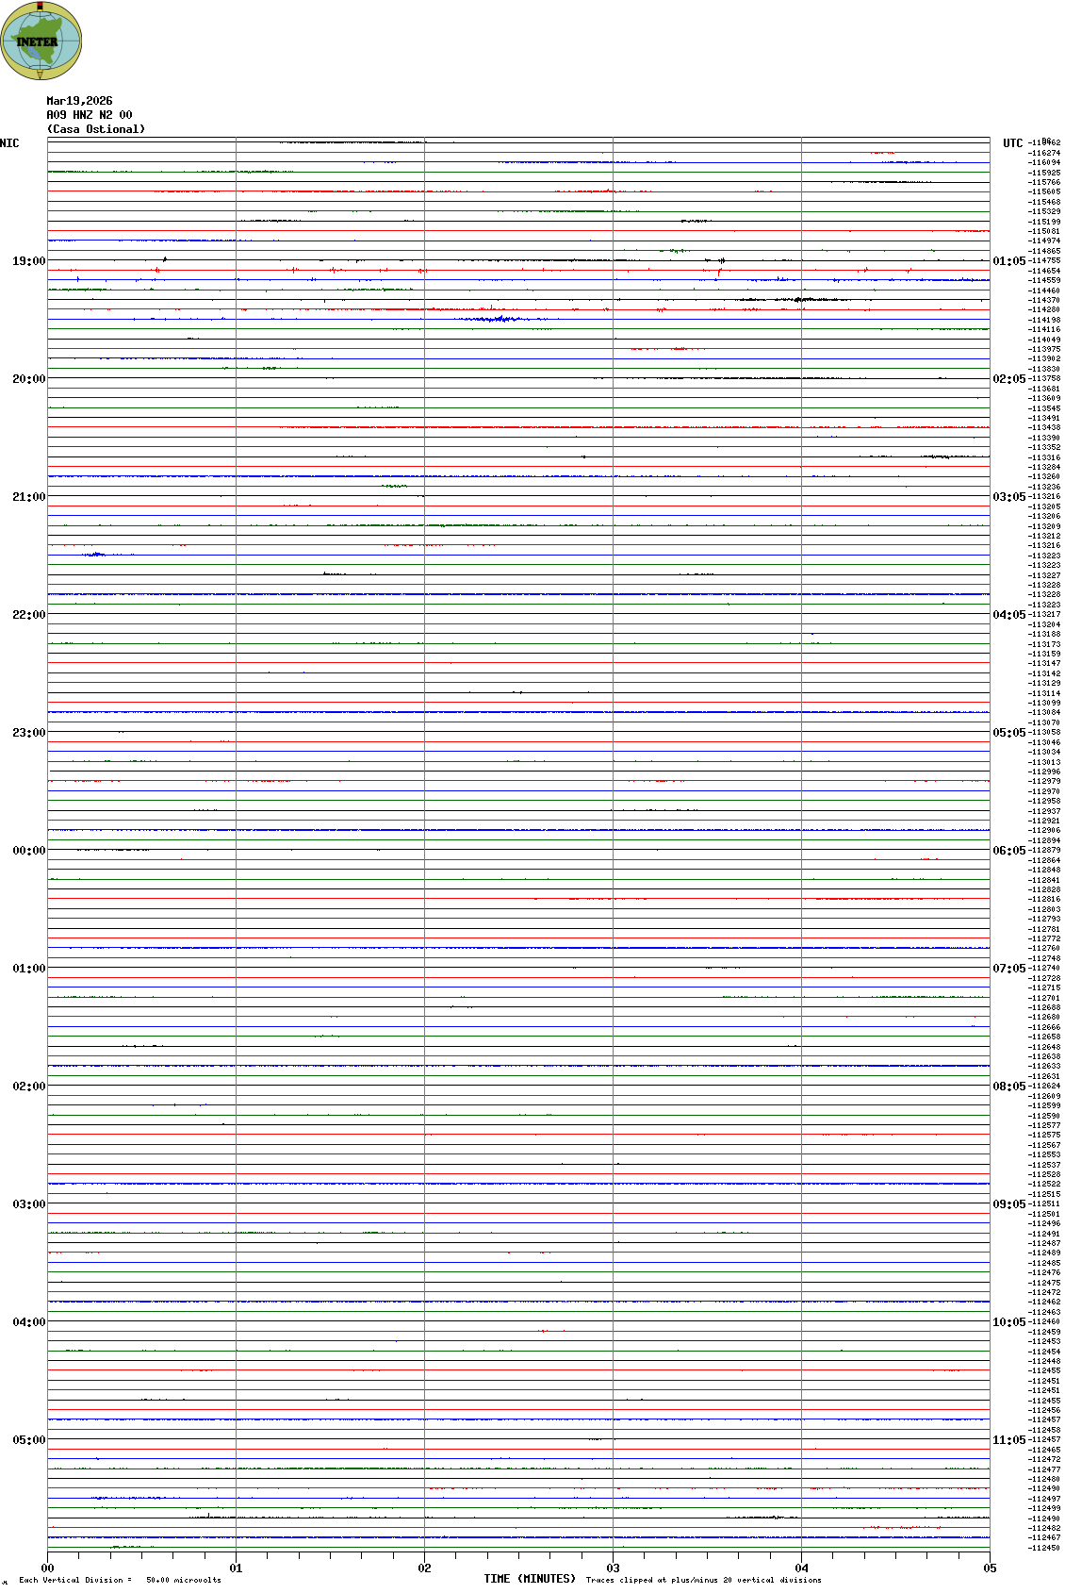The height and width of the screenshot is (1593, 1065).
Task: Click the A09 HNZ N2 00 station label
Action: click(x=89, y=115)
